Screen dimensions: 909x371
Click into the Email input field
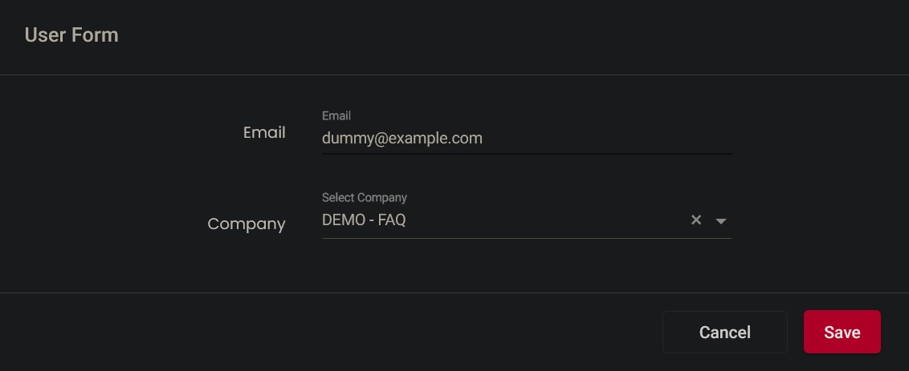click(526, 139)
